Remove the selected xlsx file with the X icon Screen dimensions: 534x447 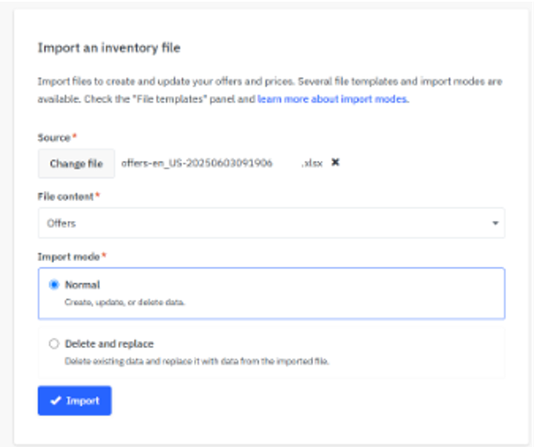point(336,163)
